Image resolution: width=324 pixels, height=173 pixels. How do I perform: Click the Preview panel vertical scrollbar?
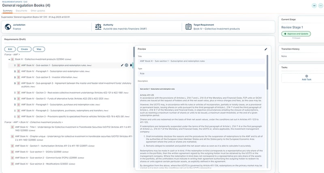click(267, 72)
